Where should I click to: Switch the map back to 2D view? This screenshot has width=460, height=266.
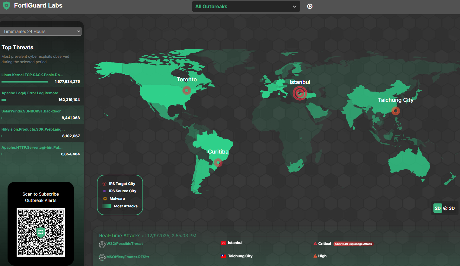[x=438, y=208]
